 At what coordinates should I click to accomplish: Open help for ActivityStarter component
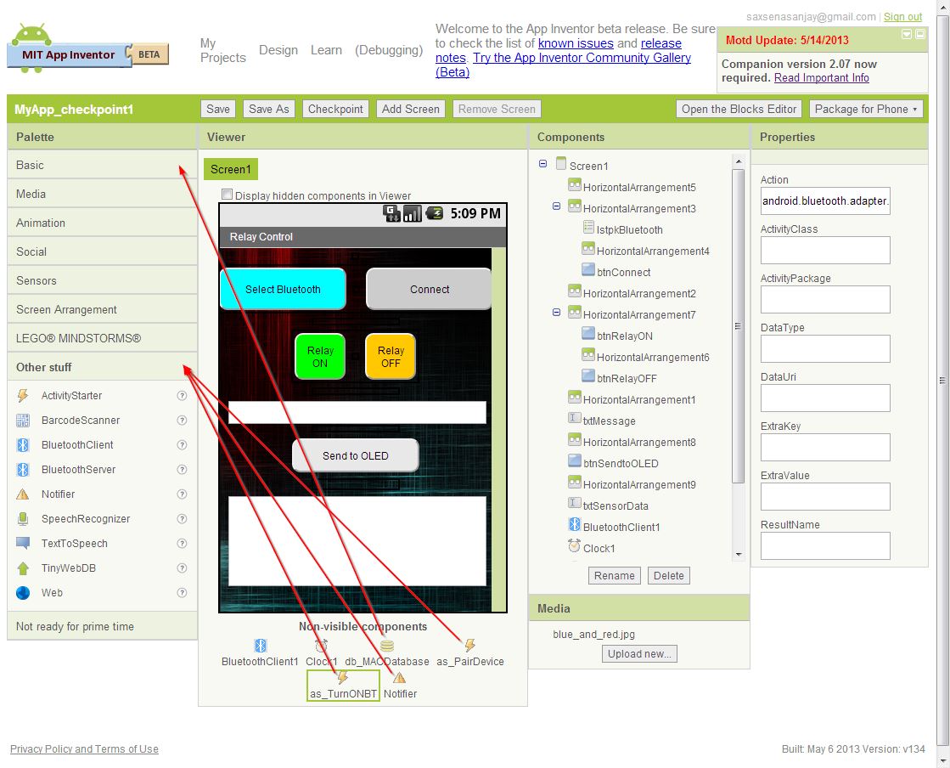click(x=182, y=396)
